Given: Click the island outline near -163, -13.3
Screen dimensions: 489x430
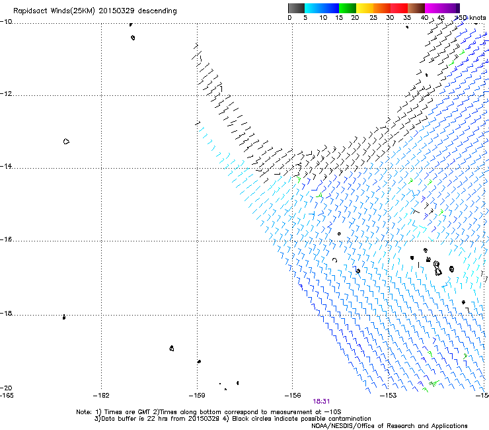Looking at the screenshot, I should [x=66, y=142].
